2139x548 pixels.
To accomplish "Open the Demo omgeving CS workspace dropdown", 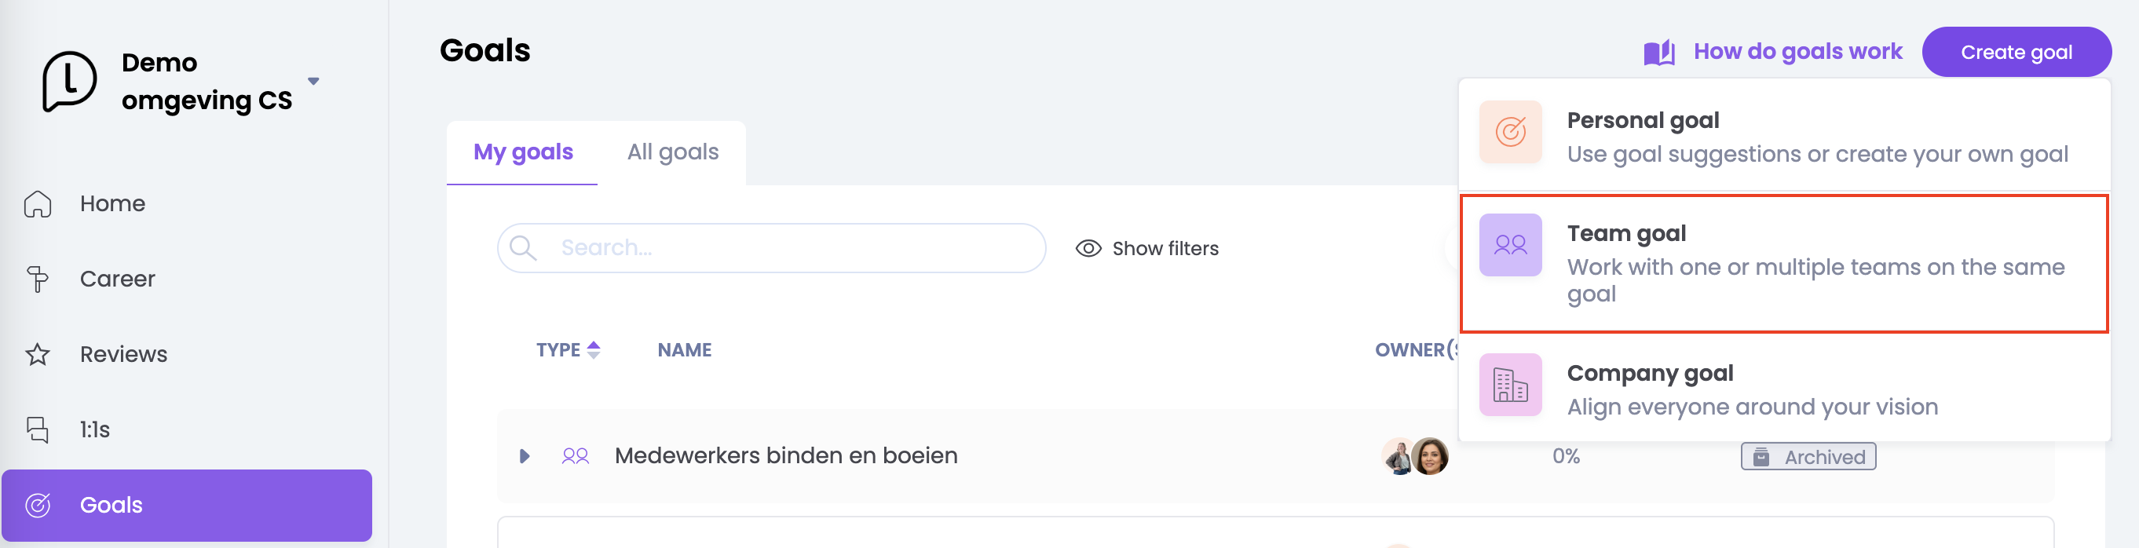I will (313, 82).
